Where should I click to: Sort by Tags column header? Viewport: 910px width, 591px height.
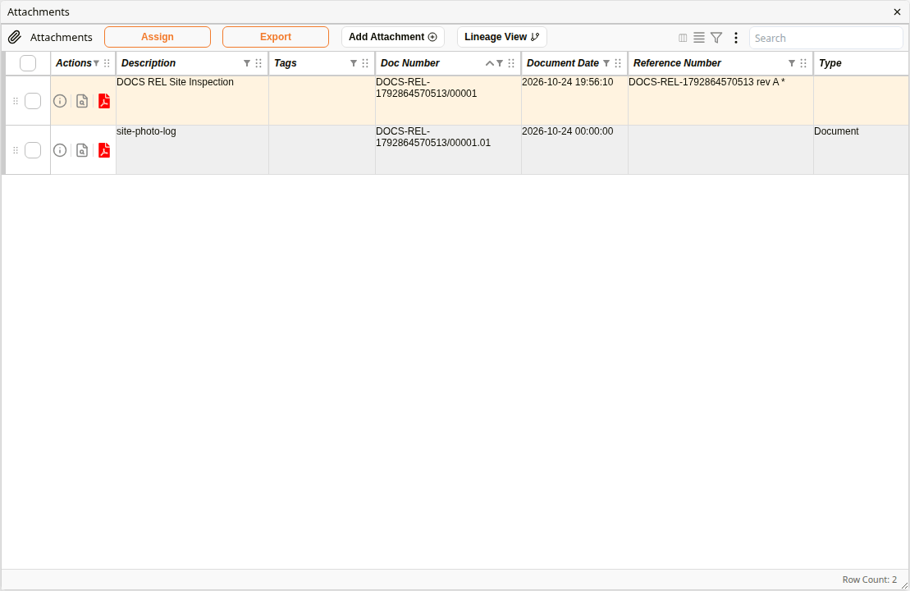coord(285,63)
